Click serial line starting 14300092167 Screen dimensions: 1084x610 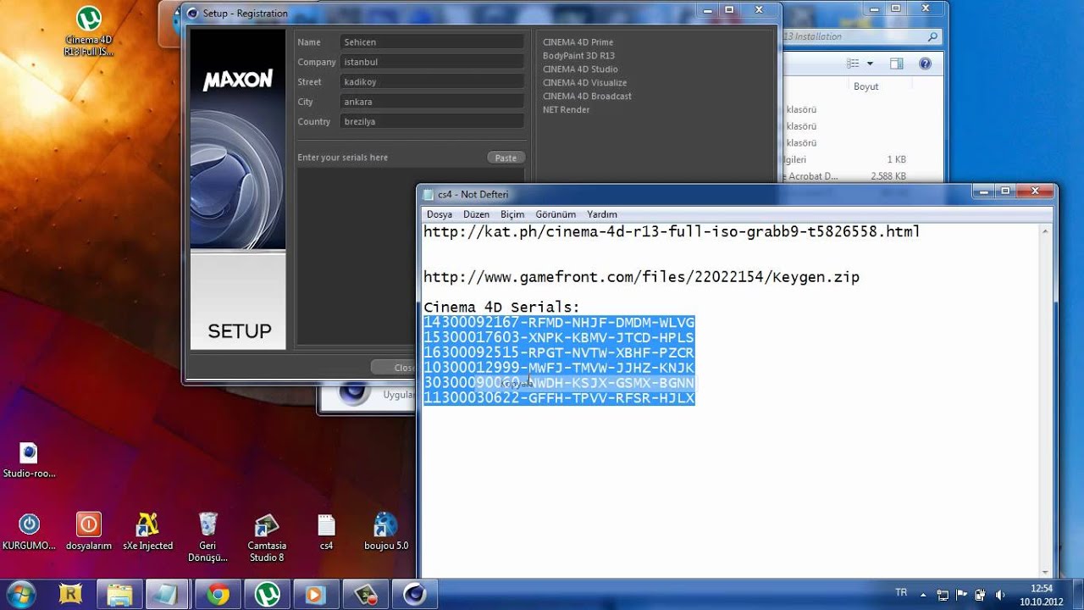pyautogui.click(x=559, y=323)
